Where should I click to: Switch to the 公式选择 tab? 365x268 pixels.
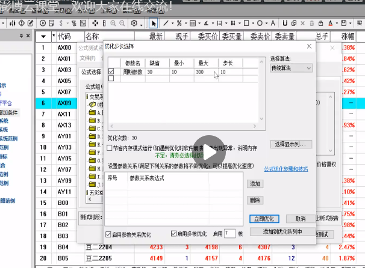[92, 72]
